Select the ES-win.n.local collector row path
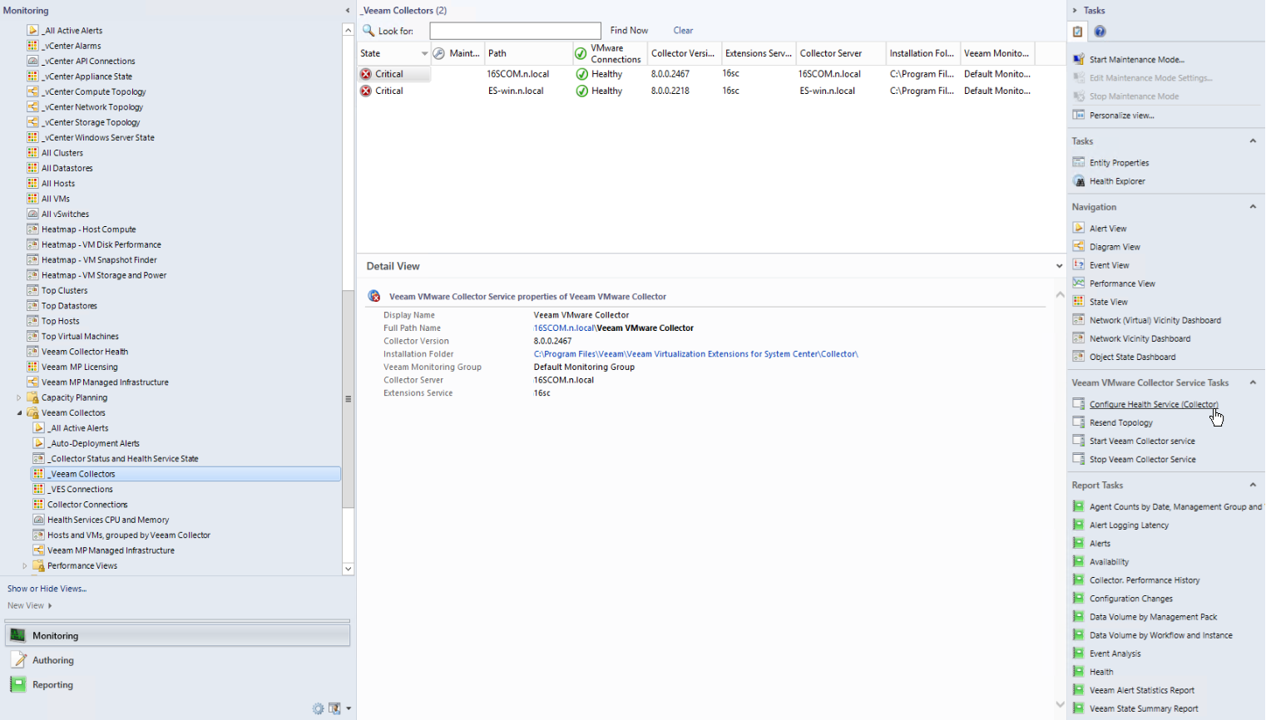This screenshot has height=720, width=1266. coord(516,91)
